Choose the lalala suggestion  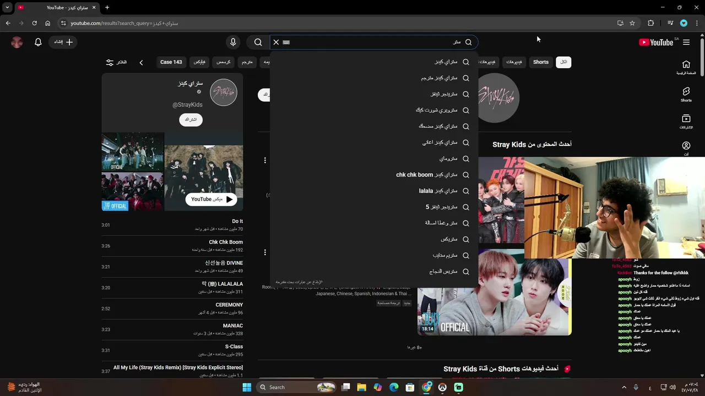click(x=374, y=191)
